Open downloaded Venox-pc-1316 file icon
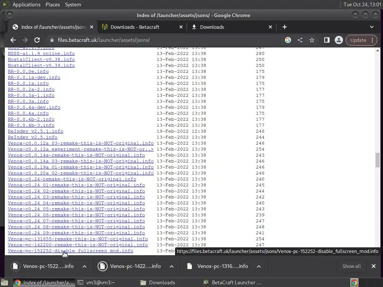Viewport: 383px width, 287px height. pos(190,266)
